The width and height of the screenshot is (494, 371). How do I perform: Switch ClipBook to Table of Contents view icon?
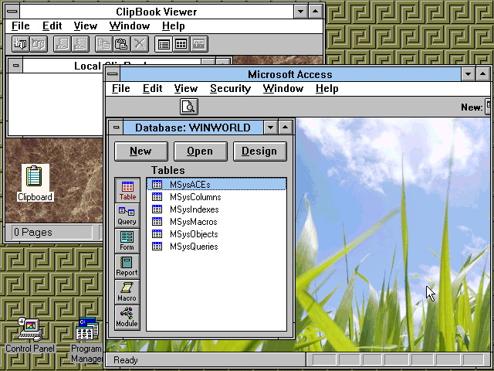[163, 44]
